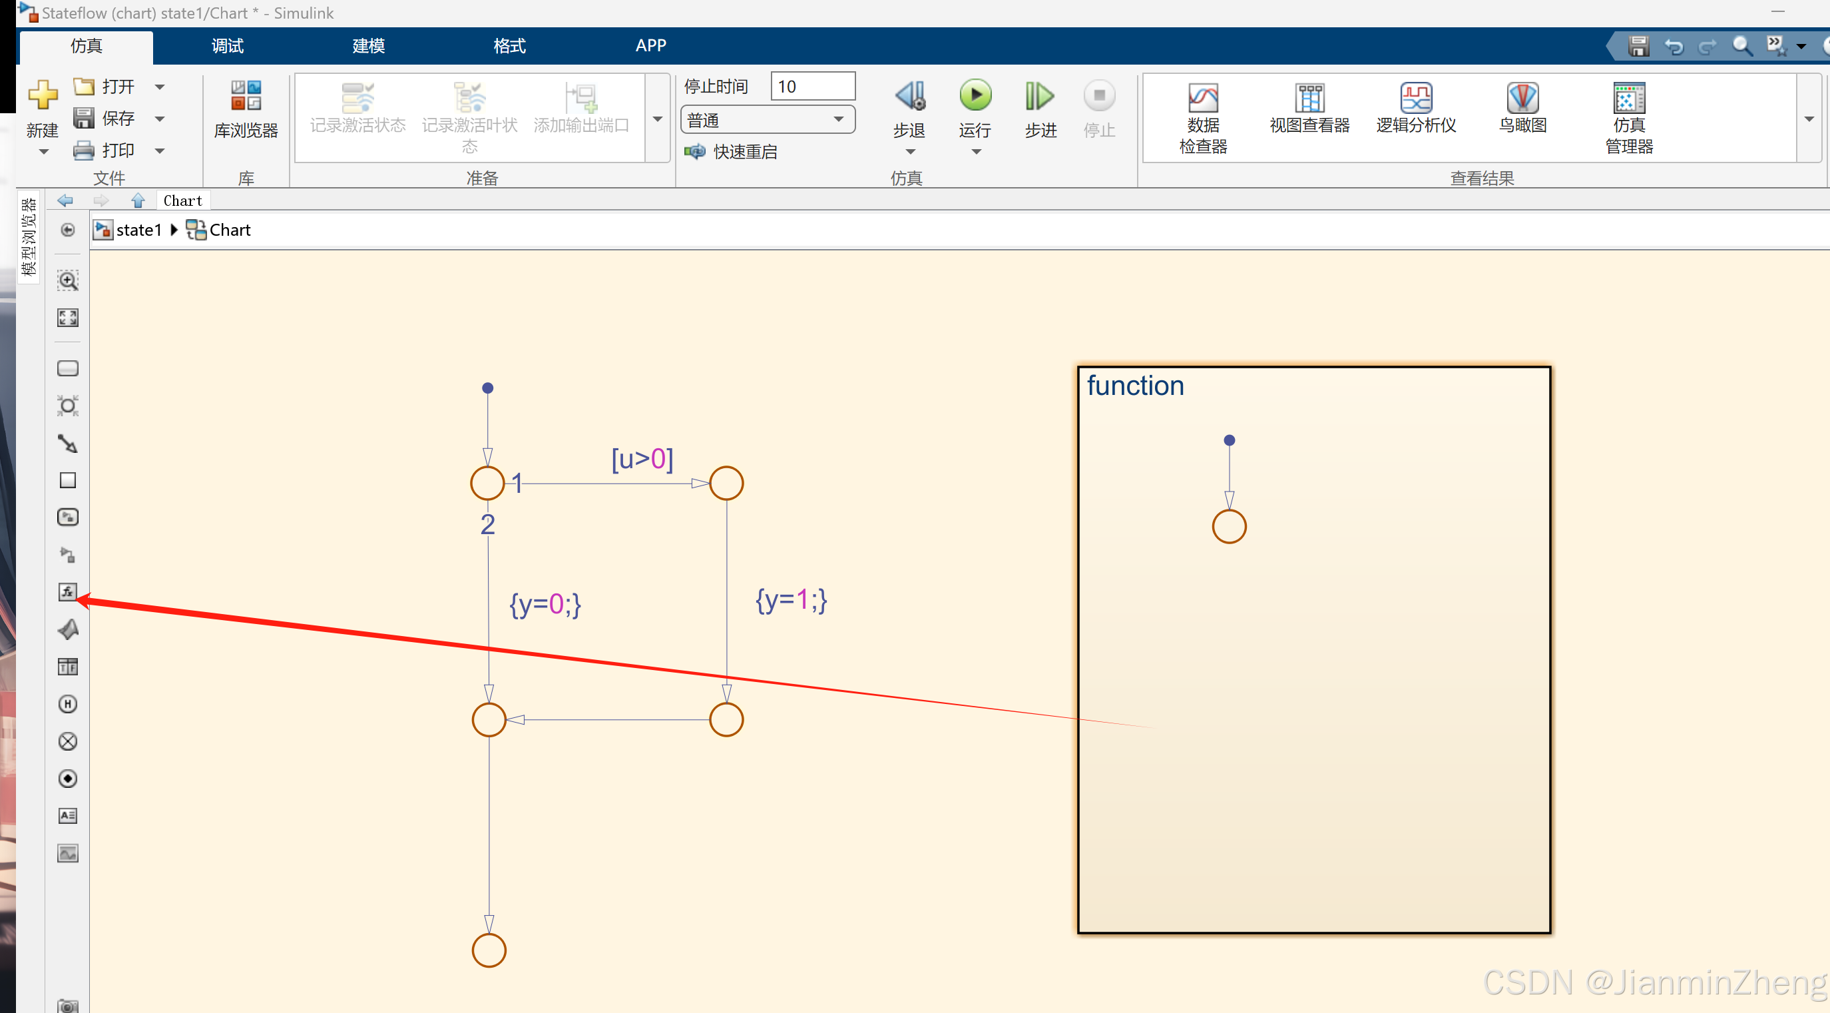
Task: Select the State tool in palette
Action: [67, 368]
